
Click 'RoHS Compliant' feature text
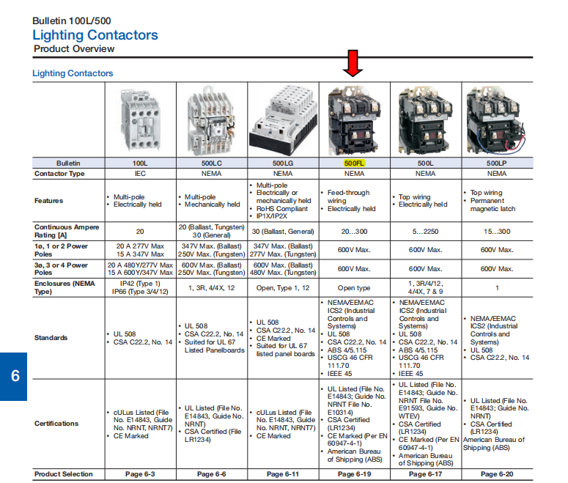click(x=282, y=209)
